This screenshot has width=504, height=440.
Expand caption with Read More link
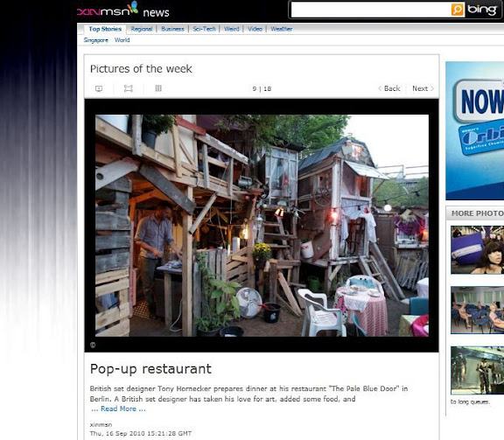118,409
